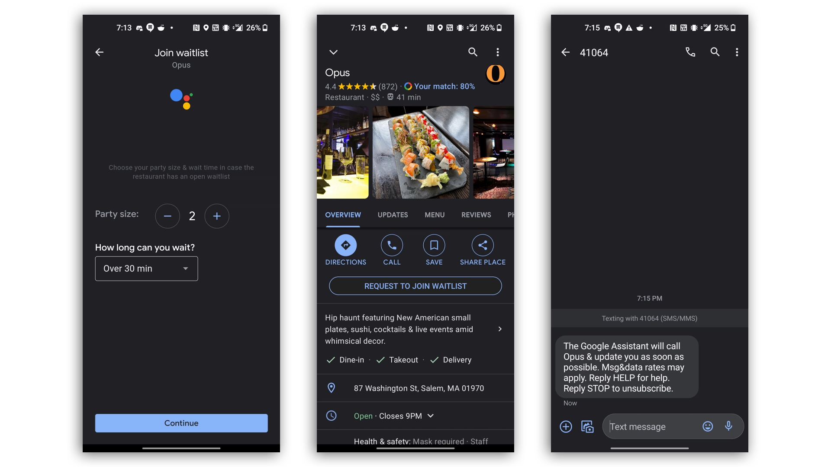Tap the three-dot overflow menu icon

pos(497,52)
